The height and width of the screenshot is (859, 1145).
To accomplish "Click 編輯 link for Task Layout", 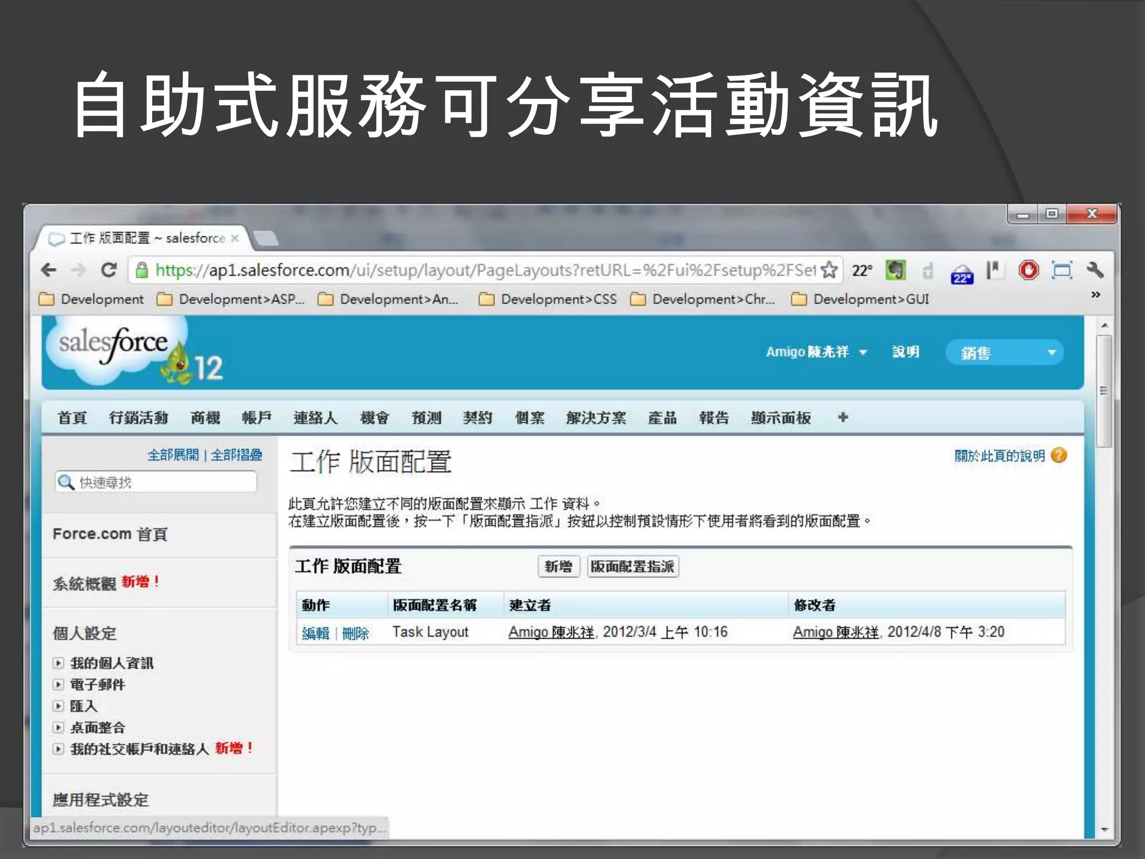I will coord(316,633).
